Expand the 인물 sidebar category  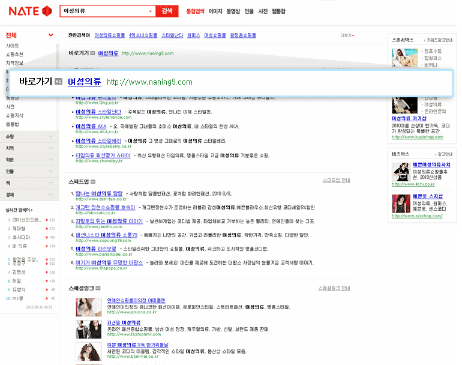(29, 171)
